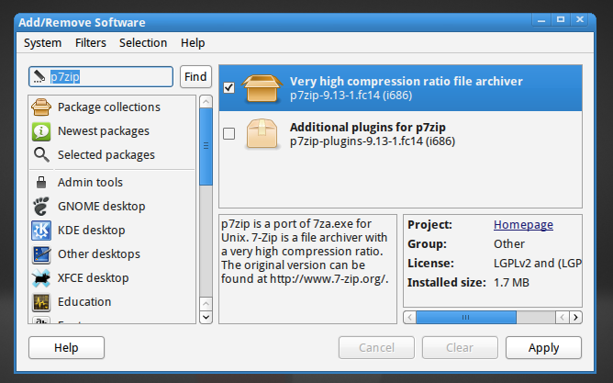This screenshot has height=383, width=613.
Task: Click the Newest packages info icon
Action: (x=41, y=131)
